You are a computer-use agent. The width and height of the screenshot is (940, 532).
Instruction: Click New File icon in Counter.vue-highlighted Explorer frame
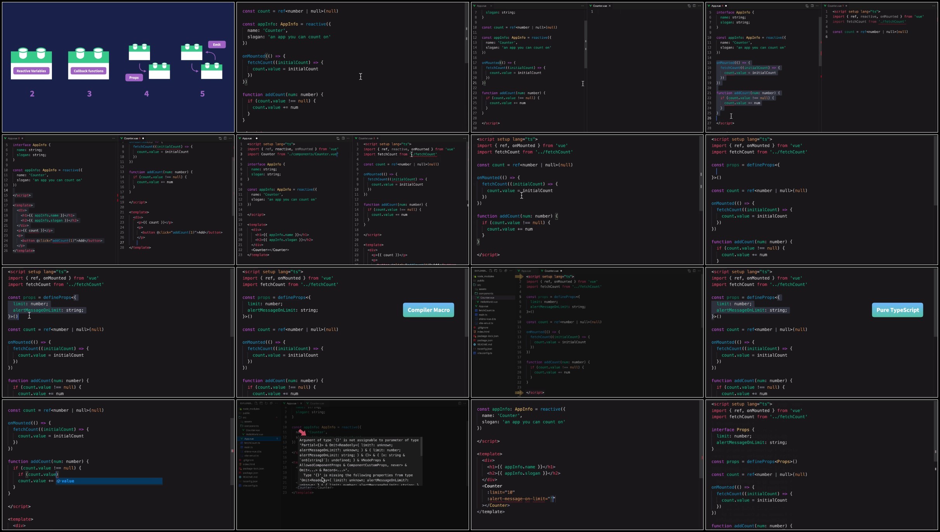coord(490,271)
